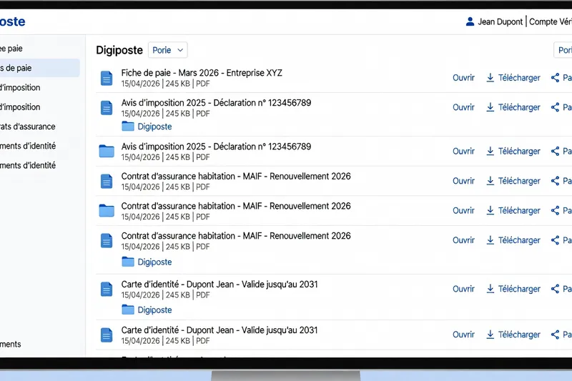Download icon on Contrat d'assurance row with folder icon
The height and width of the screenshot is (381, 572).
(490, 210)
